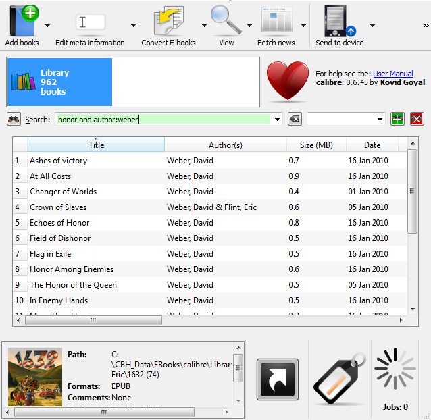Screen dimensions: 431x420
Task: Click the Convert E-books icon
Action: click(x=169, y=22)
